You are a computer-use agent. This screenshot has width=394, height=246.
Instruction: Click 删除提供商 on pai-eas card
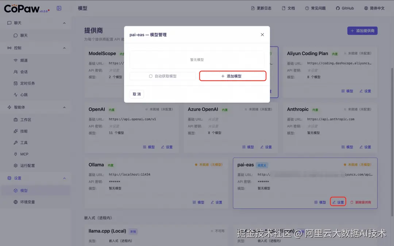pos(360,202)
